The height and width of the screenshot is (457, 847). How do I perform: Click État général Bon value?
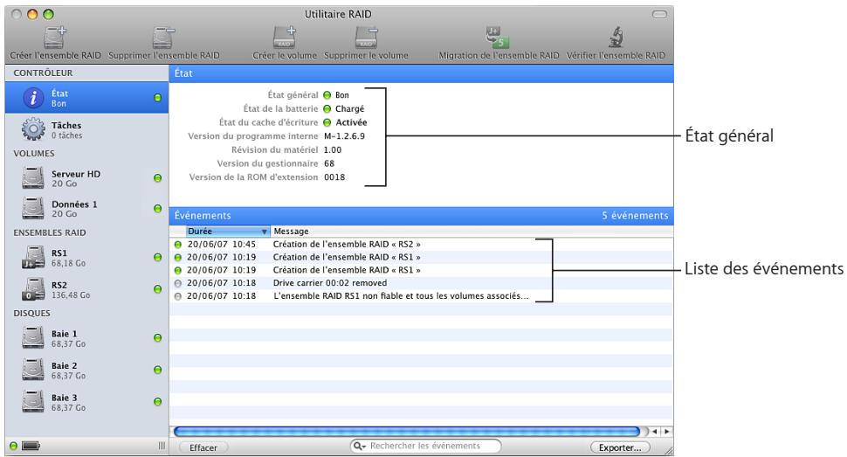[x=342, y=95]
